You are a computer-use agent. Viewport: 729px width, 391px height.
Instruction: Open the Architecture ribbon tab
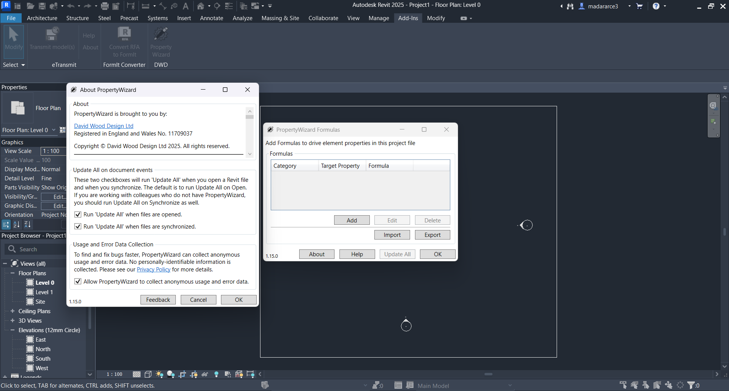(x=42, y=18)
